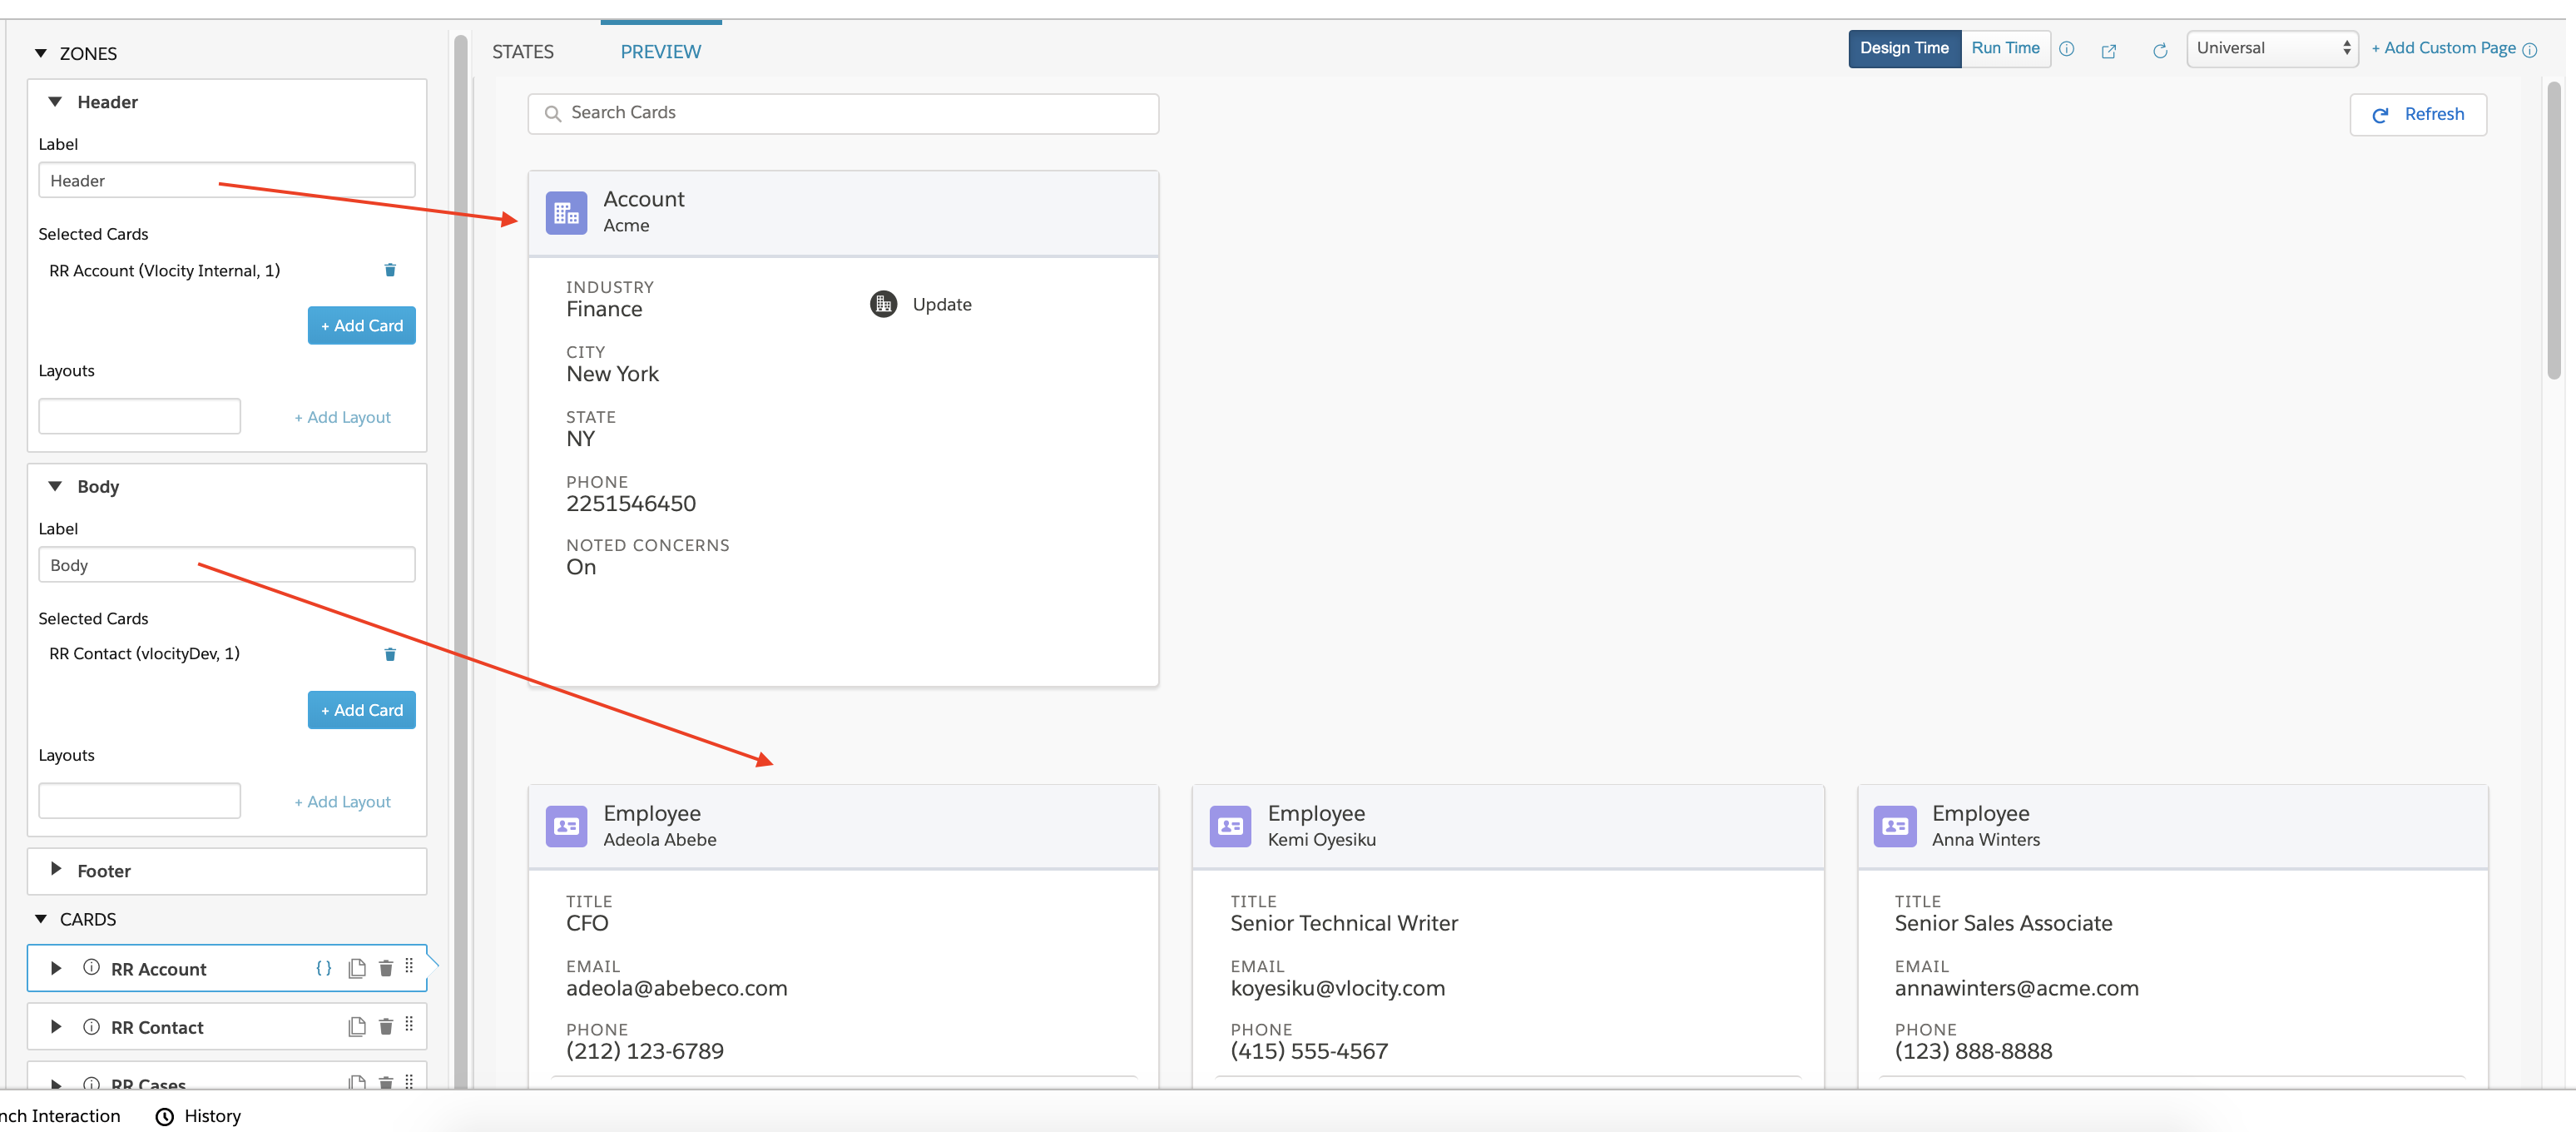Image resolution: width=2576 pixels, height=1132 pixels.
Task: Click the reload icon next to Universal dropdown
Action: click(x=2160, y=50)
